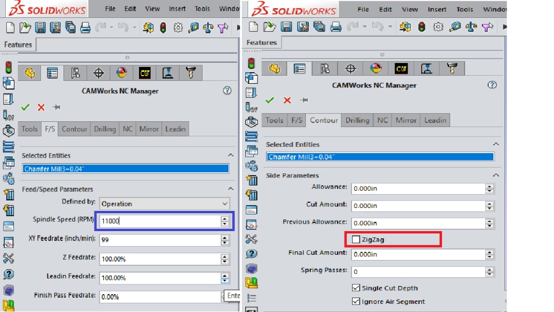The width and height of the screenshot is (554, 312).
Task: Open CAMWorks CW tab icon in right window
Action: click(x=401, y=68)
